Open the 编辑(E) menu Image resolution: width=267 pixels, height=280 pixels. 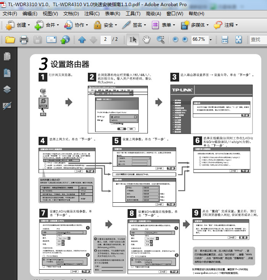point(30,14)
